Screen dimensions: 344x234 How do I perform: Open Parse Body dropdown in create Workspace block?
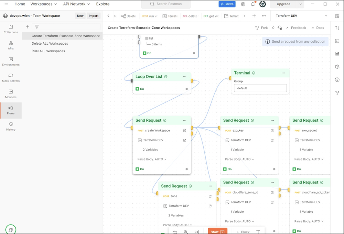click(152, 159)
